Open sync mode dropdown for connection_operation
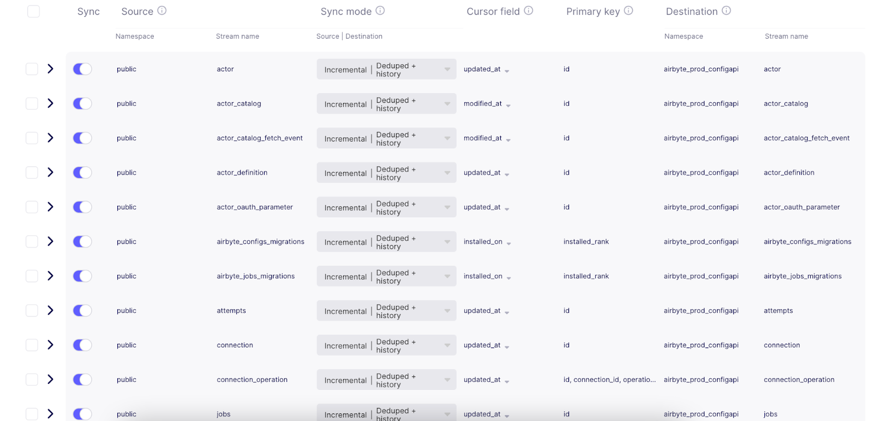The height and width of the screenshot is (421, 873). pyautogui.click(x=386, y=380)
